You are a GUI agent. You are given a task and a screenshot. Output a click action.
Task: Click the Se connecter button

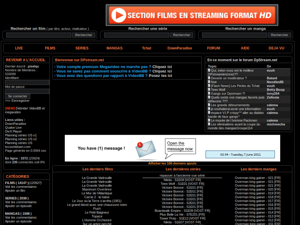18,96
